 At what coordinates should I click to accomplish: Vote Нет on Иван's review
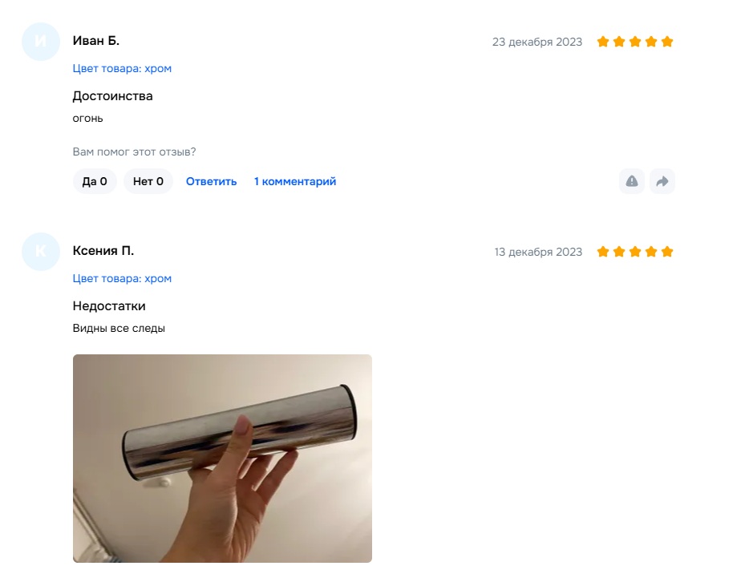coord(148,181)
